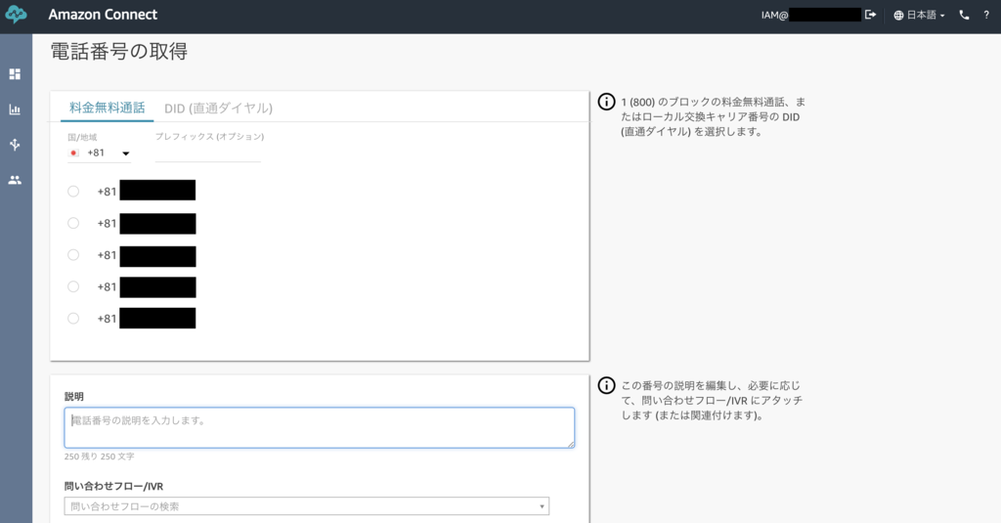The width and height of the screenshot is (1001, 523).
Task: Click the logout icon beside IAM user
Action: (870, 15)
